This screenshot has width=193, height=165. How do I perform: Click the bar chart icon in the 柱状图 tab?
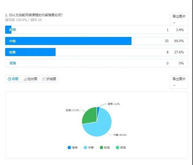tap(25, 79)
